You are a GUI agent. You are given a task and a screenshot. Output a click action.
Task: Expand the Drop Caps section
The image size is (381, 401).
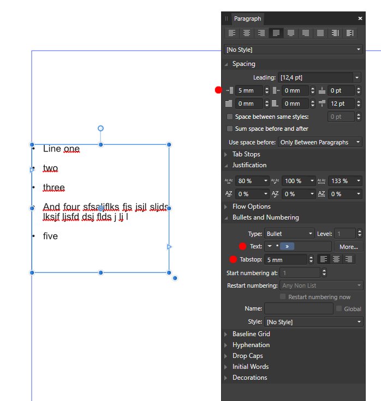tap(226, 356)
